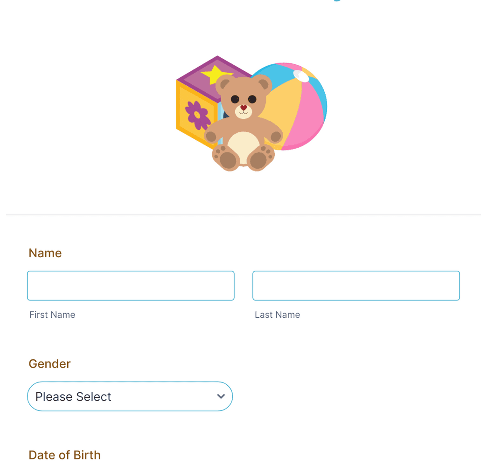
Task: Click the First Name helper label
Action: pyautogui.click(x=52, y=314)
